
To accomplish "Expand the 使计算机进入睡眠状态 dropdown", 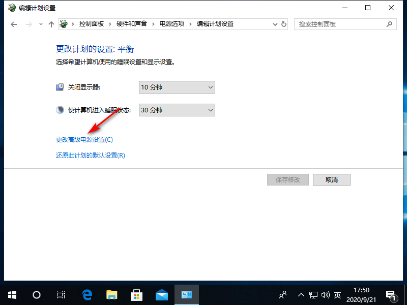I will 177,110.
